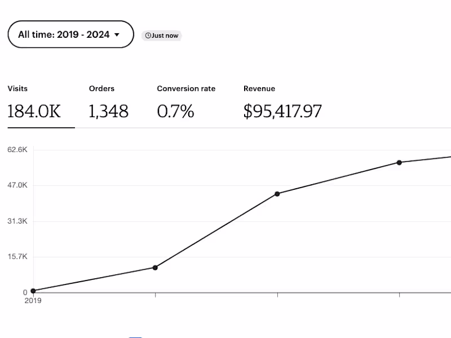This screenshot has height=338, width=451.
Task: Switch to the Orders metric tab
Action: (x=101, y=88)
